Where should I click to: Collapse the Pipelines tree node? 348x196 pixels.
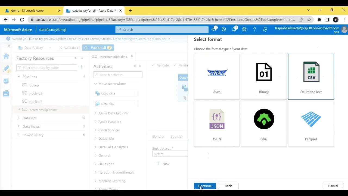(18, 77)
